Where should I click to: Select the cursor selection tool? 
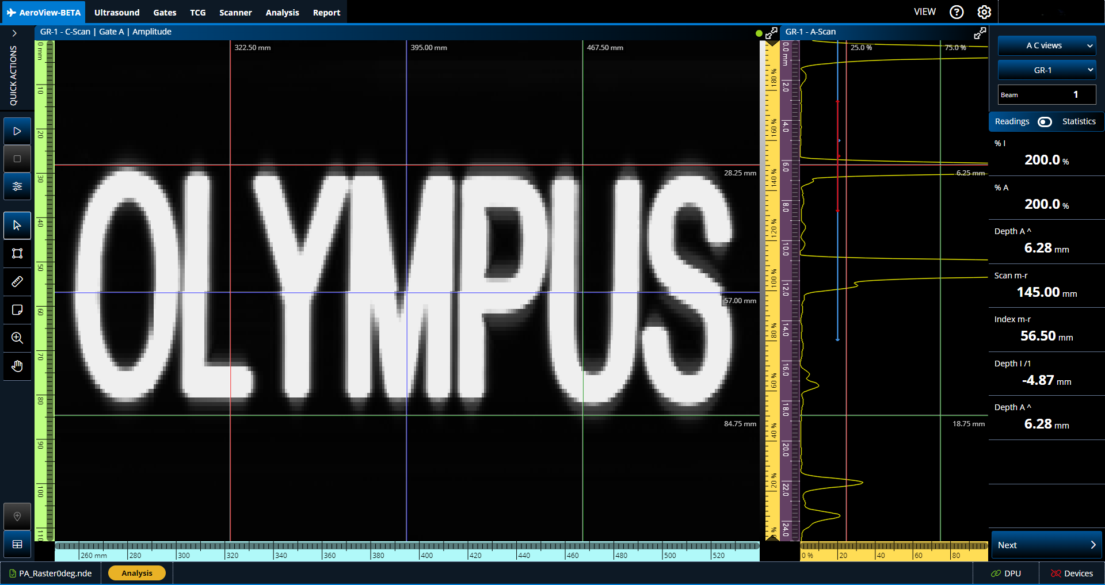(x=17, y=225)
